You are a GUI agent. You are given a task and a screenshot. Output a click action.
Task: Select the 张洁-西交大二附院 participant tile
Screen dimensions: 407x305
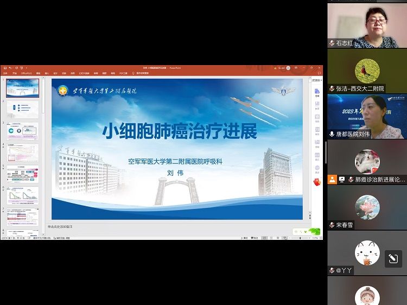click(367, 71)
